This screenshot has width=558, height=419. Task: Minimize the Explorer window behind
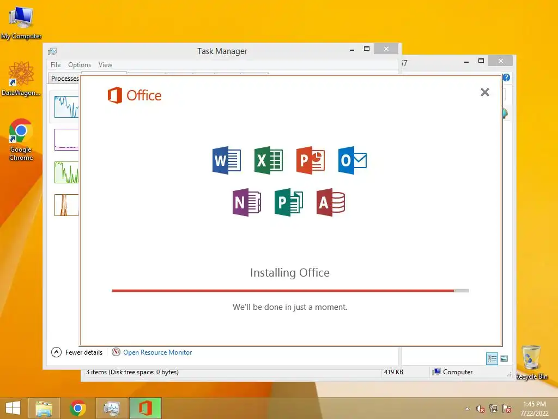pyautogui.click(x=466, y=62)
